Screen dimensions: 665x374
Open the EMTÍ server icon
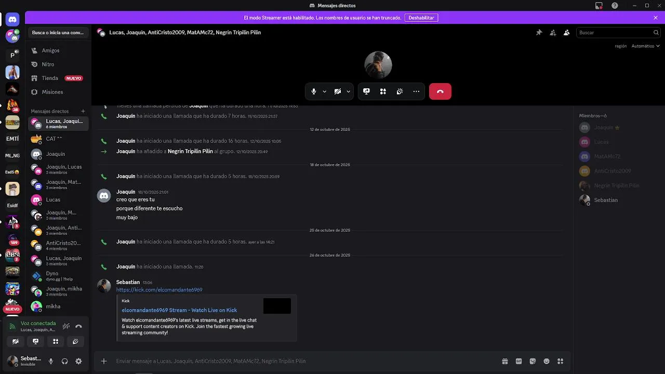click(12, 139)
